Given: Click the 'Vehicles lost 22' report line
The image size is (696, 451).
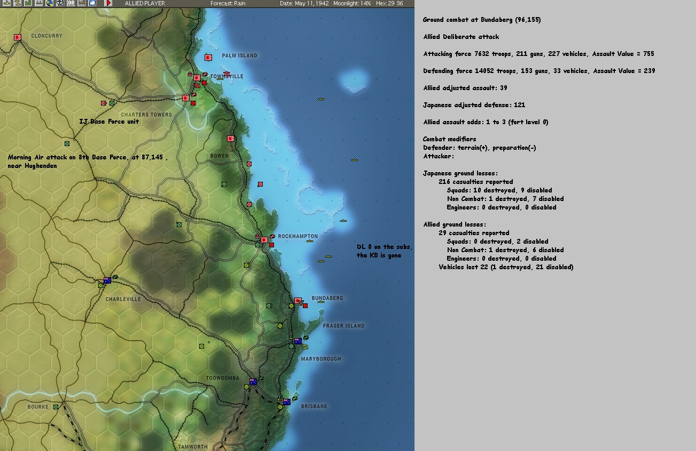Looking at the screenshot, I should coord(506,267).
